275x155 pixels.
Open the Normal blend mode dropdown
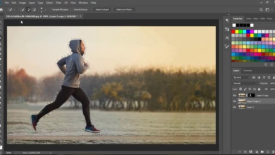pos(245,83)
